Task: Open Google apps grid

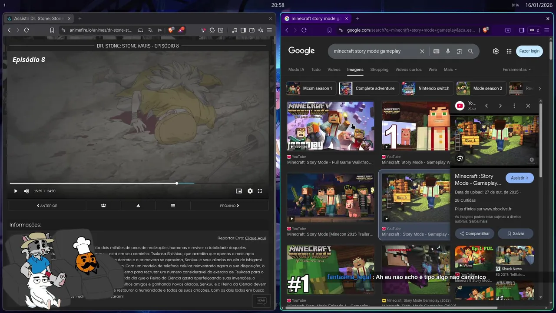Action: coord(509,51)
